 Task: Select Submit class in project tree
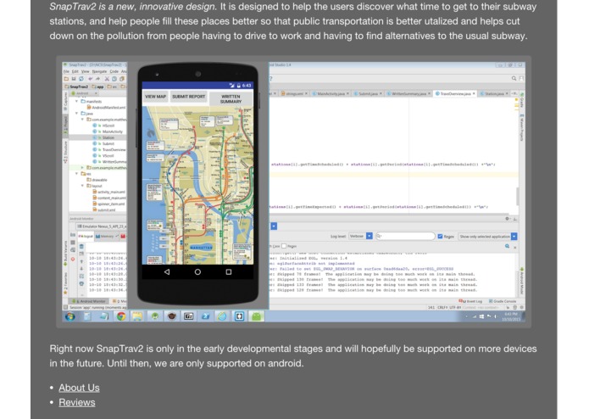tap(103, 143)
